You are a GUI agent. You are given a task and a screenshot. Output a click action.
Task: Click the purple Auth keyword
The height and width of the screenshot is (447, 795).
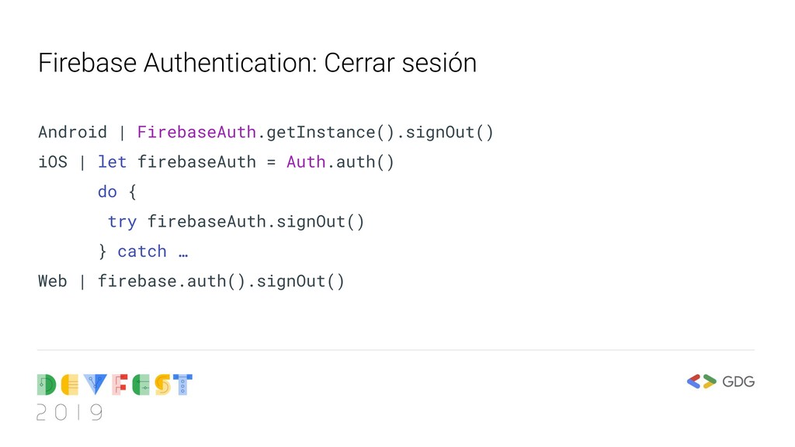pos(306,162)
